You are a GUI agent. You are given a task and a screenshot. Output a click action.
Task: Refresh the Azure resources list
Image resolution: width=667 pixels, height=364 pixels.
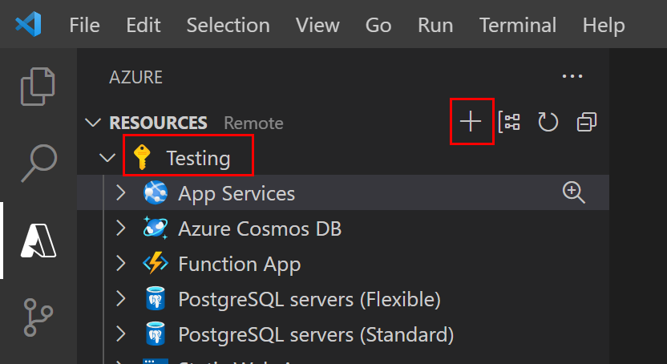point(548,122)
